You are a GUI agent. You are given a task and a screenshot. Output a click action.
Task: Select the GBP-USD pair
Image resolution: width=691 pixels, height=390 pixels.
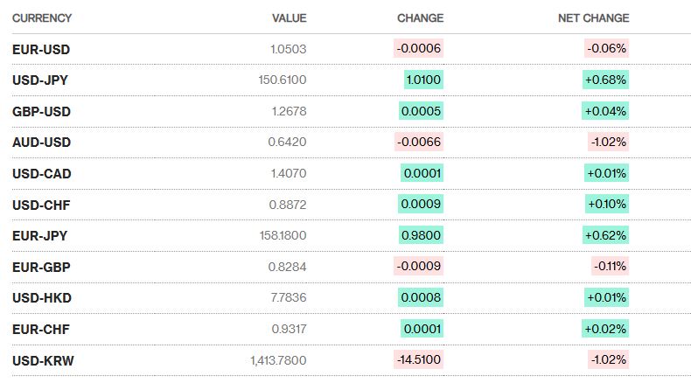click(x=42, y=111)
